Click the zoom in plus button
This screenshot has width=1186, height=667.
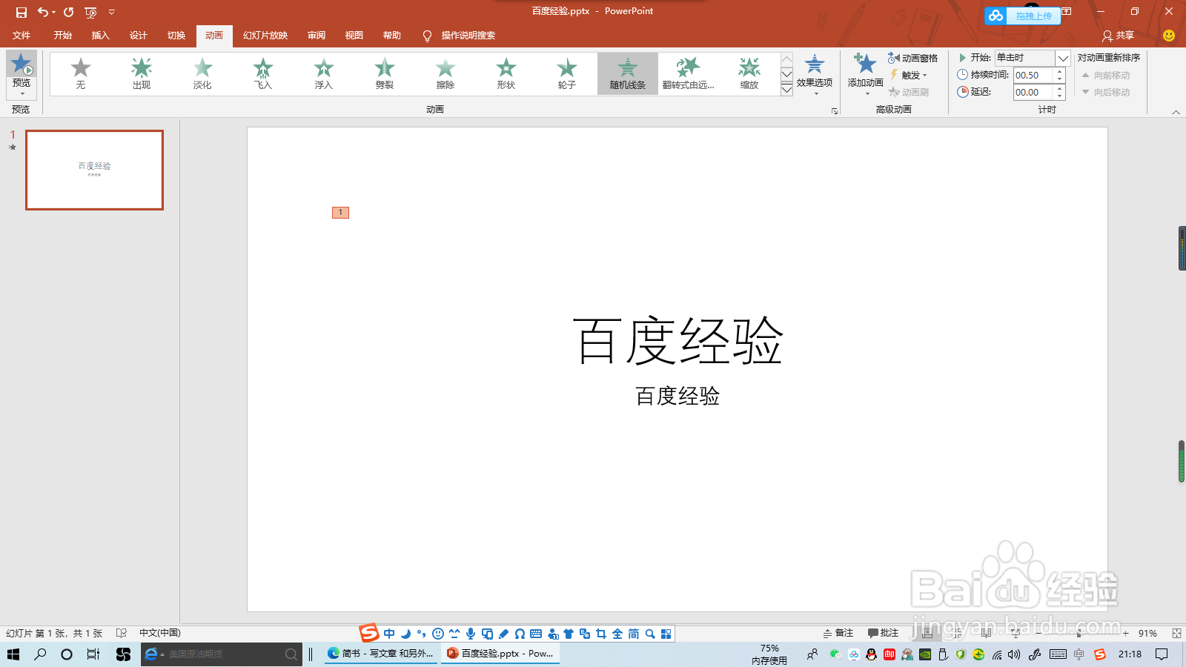(x=1125, y=634)
